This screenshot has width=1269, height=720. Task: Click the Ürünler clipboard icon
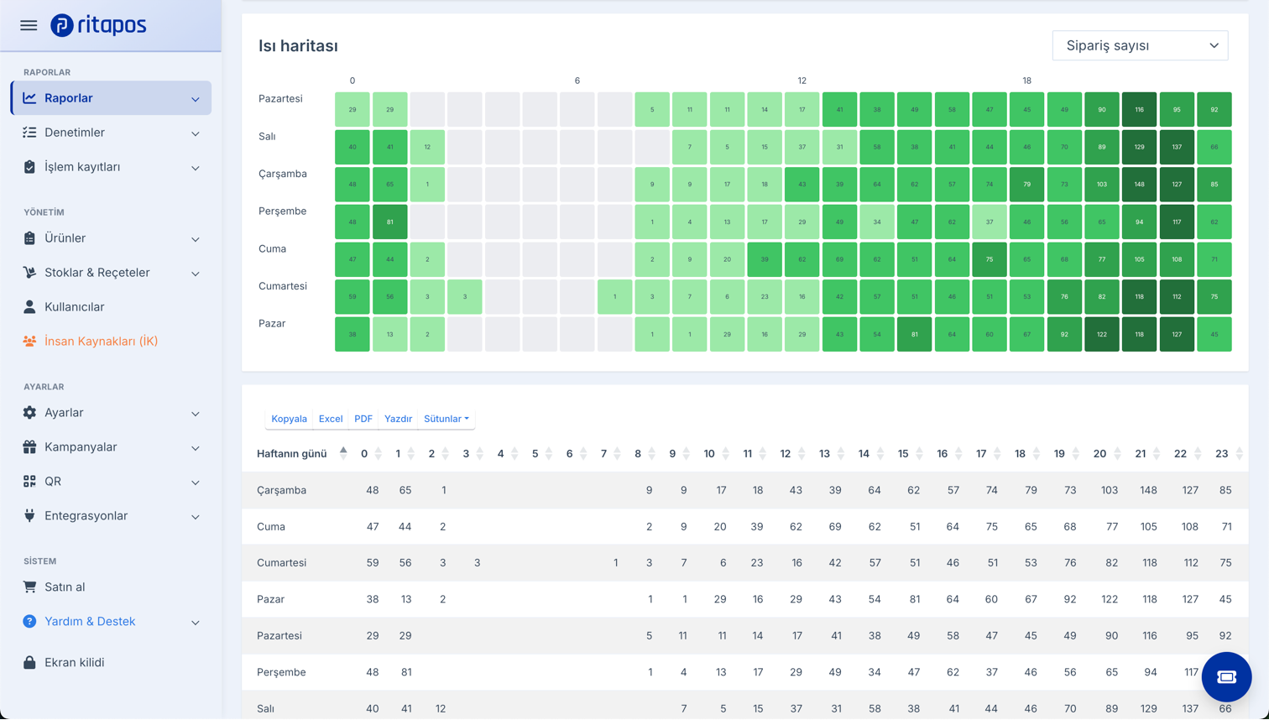(x=29, y=238)
